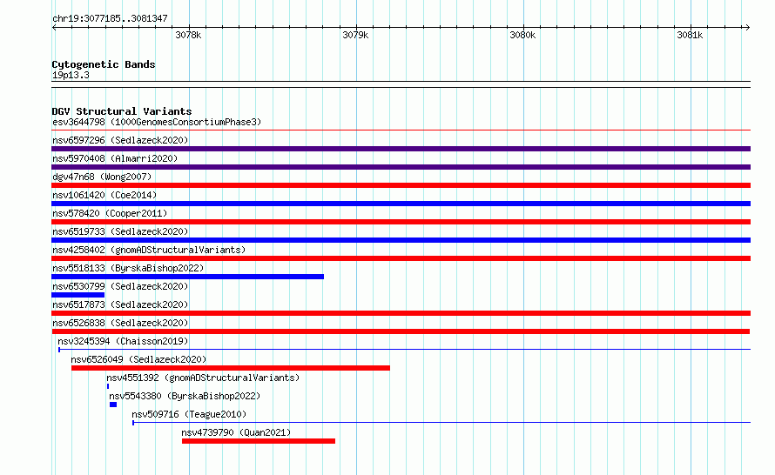Click the blue nsv5518133 variant bar

187,277
